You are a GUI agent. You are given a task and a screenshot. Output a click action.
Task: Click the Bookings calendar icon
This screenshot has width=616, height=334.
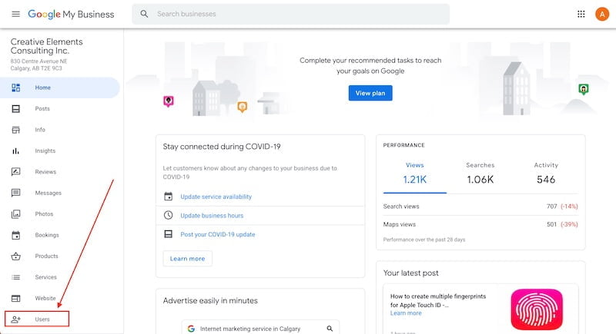click(x=15, y=235)
